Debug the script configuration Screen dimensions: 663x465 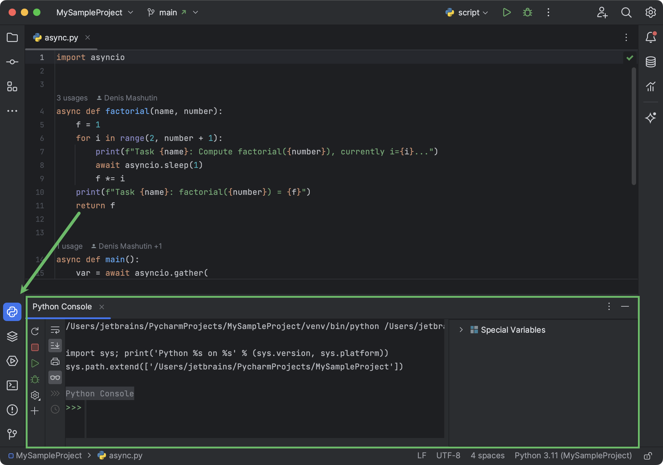click(528, 13)
